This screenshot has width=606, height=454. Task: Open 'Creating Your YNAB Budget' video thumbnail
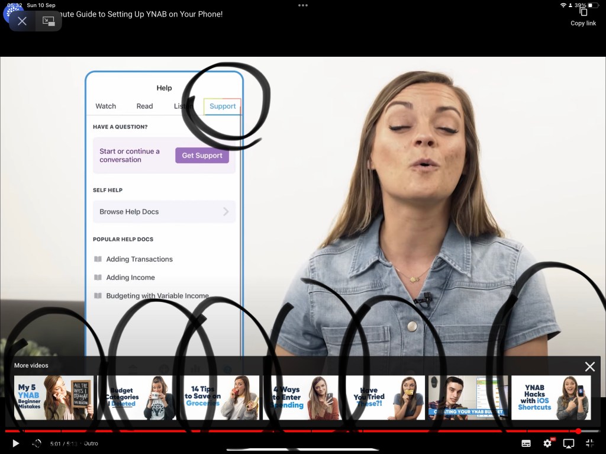[468, 398]
